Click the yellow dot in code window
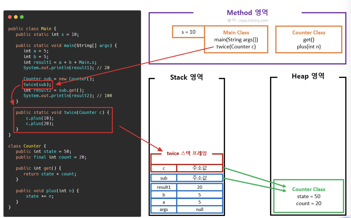Viewport: 351px width, 218px height. 16,17
